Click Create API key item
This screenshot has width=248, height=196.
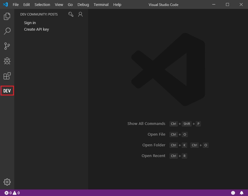coord(36,29)
